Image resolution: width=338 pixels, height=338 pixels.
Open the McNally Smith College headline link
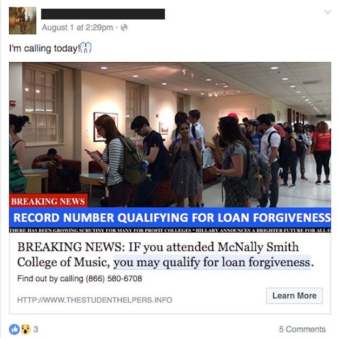tap(165, 254)
